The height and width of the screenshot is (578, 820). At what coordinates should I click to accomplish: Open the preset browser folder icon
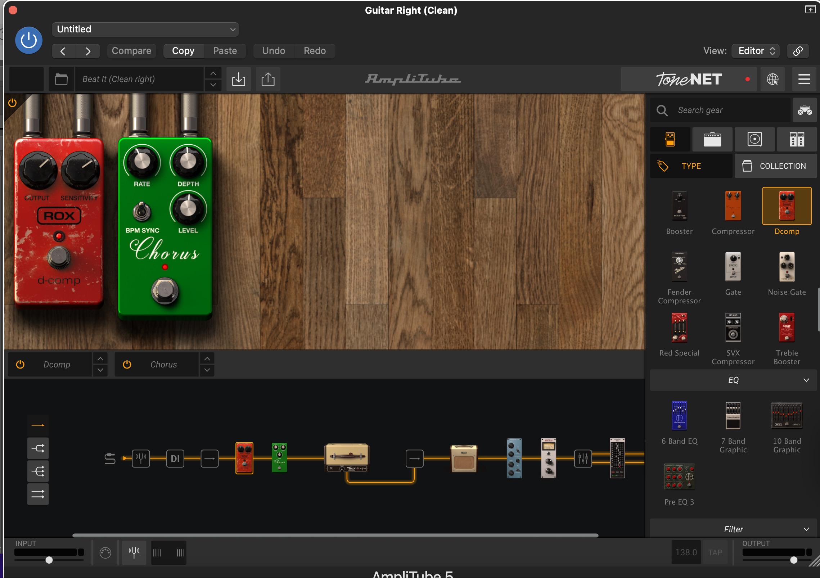point(61,79)
